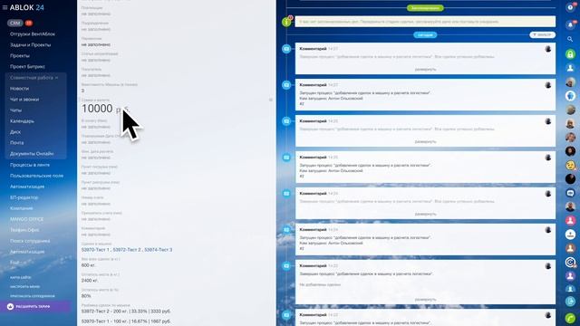Open Чаты in the left menu
The width and height of the screenshot is (580, 326).
[x=15, y=110]
